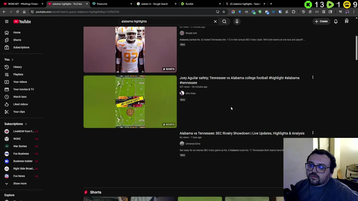Click the Shorts shelf heading
Viewport: 358px width, 201px height.
click(96, 192)
